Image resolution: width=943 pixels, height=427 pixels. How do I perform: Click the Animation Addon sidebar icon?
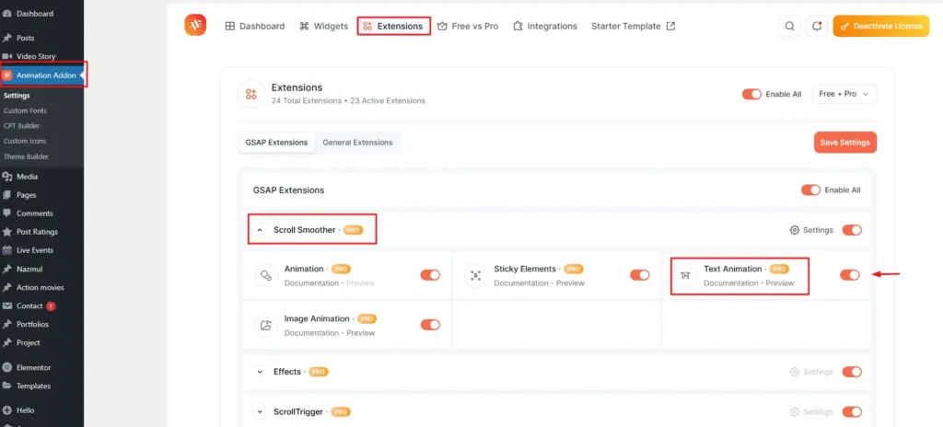pos(7,75)
